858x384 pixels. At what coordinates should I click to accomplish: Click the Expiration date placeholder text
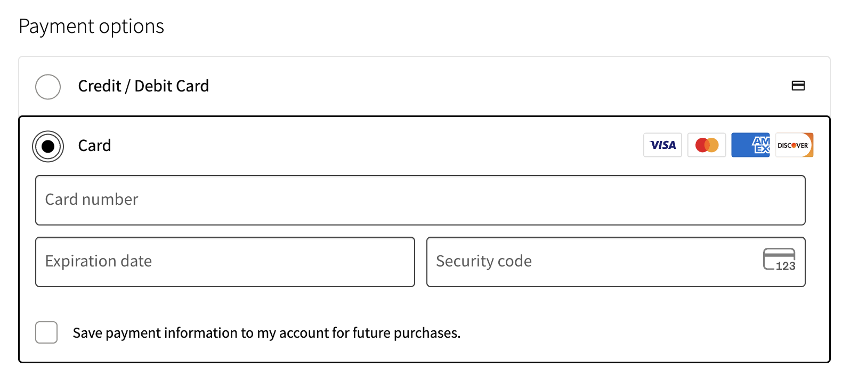click(99, 261)
